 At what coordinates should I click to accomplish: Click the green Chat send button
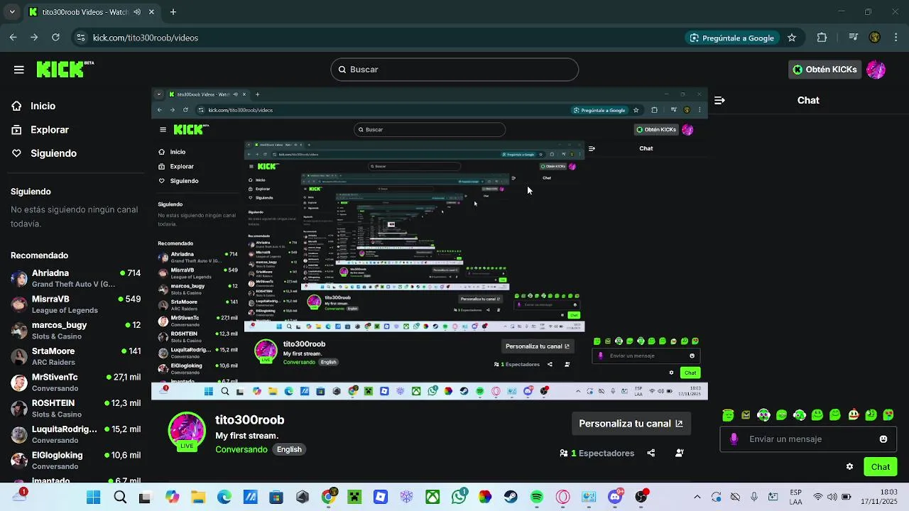pos(881,467)
